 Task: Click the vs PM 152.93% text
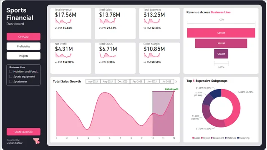click(x=64, y=62)
